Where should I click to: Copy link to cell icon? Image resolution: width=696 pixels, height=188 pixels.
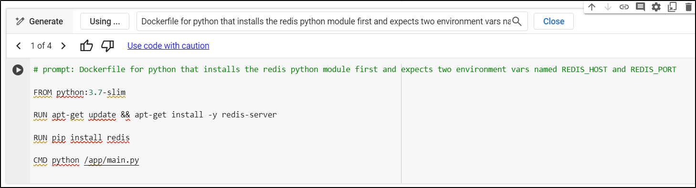pyautogui.click(x=624, y=7)
